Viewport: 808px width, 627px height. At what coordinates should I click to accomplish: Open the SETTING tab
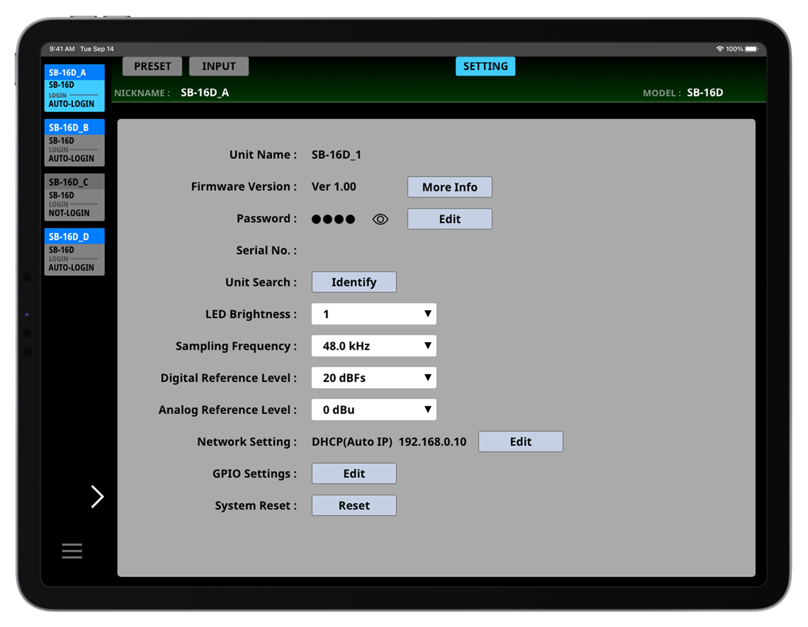click(x=485, y=66)
